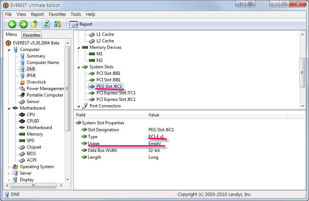The height and width of the screenshot is (201, 309).
Task: Select SPD in the tree
Action: [x=30, y=141]
